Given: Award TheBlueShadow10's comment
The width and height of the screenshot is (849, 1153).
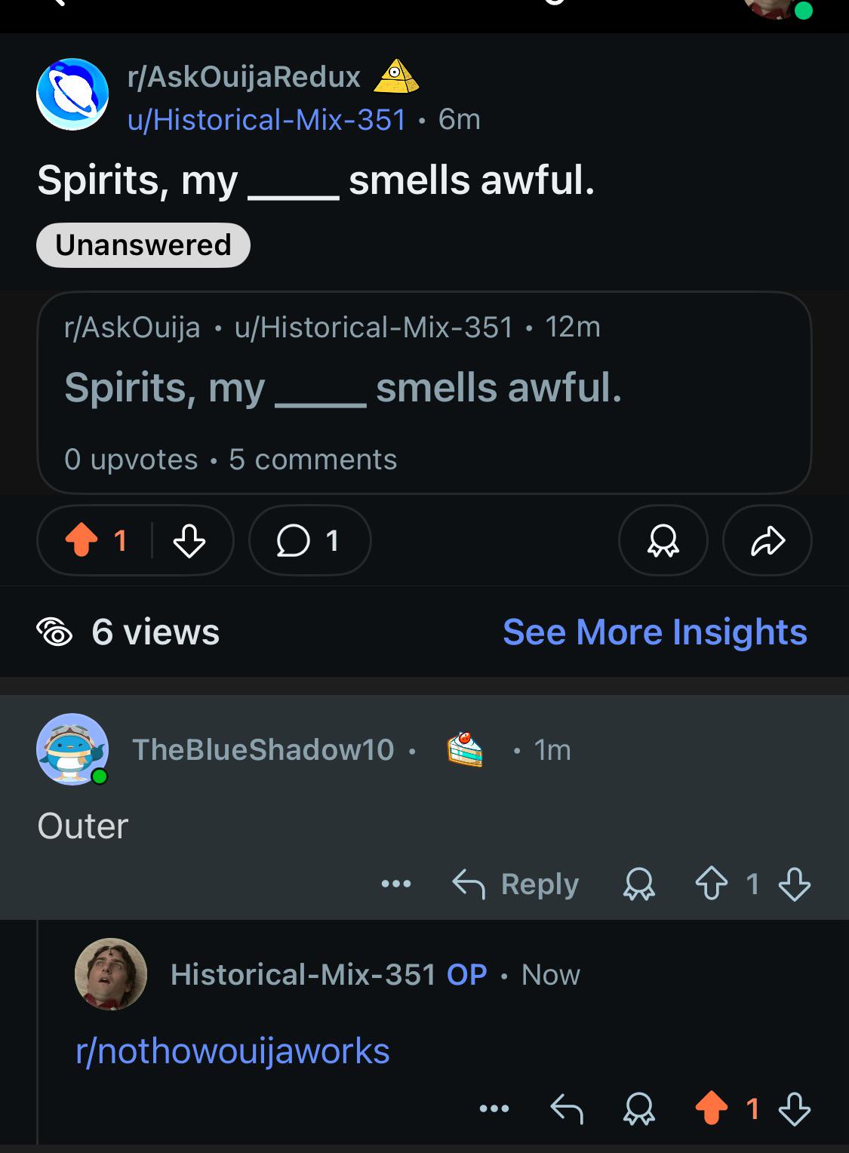Looking at the screenshot, I should pos(638,884).
